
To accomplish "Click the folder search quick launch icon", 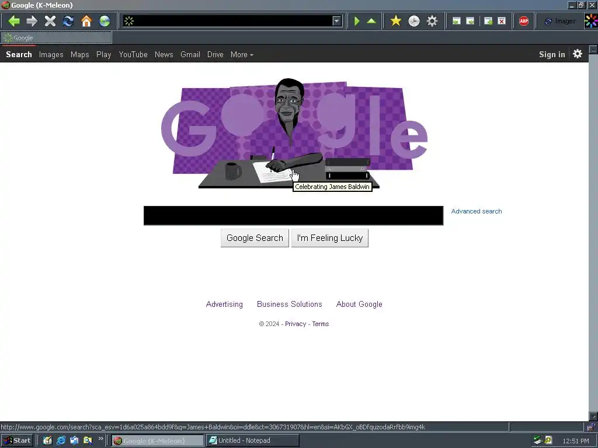I will click(x=88, y=440).
